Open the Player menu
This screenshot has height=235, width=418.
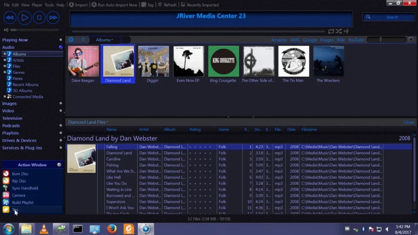click(x=37, y=5)
